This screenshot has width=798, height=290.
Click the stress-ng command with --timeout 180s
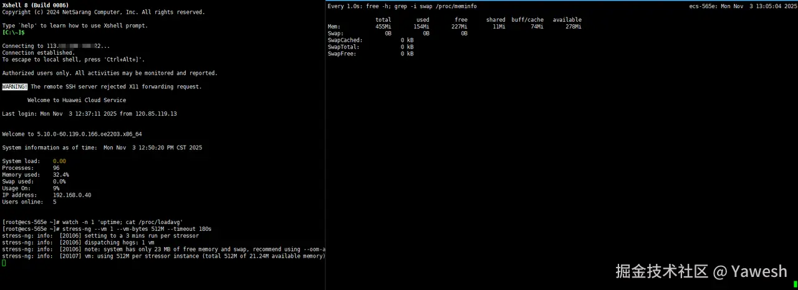[x=107, y=229]
